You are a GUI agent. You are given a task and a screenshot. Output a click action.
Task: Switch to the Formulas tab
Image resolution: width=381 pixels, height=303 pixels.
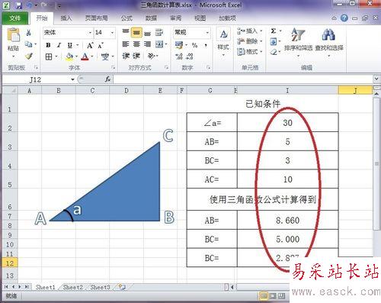tap(126, 18)
